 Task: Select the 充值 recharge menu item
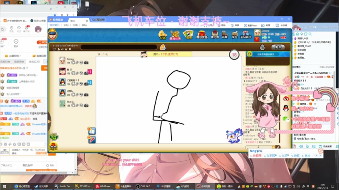(75, 25)
